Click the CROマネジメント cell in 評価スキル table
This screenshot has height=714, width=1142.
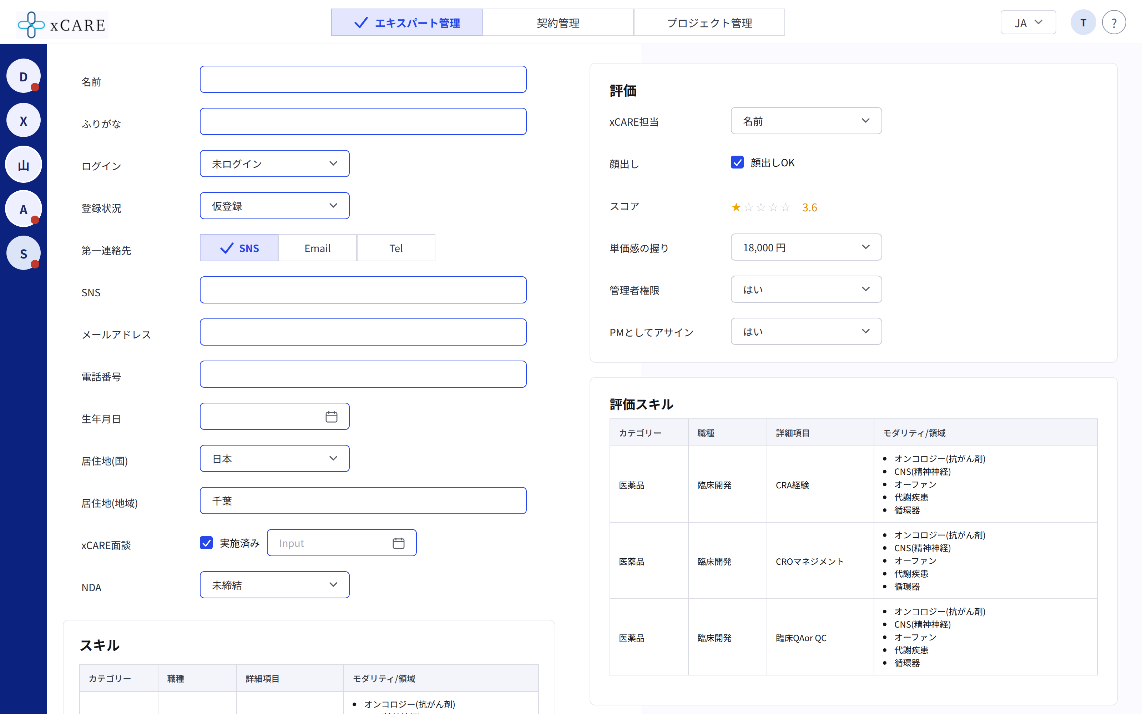click(820, 561)
